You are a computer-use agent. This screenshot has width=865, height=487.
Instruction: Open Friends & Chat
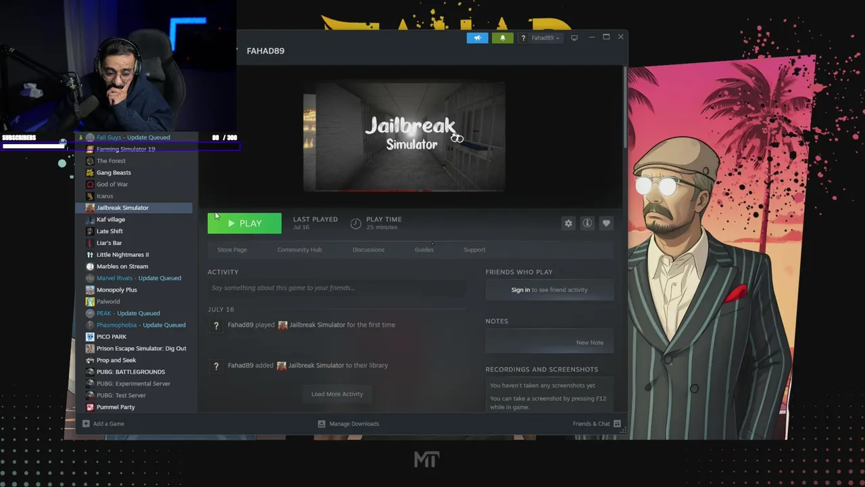591,423
